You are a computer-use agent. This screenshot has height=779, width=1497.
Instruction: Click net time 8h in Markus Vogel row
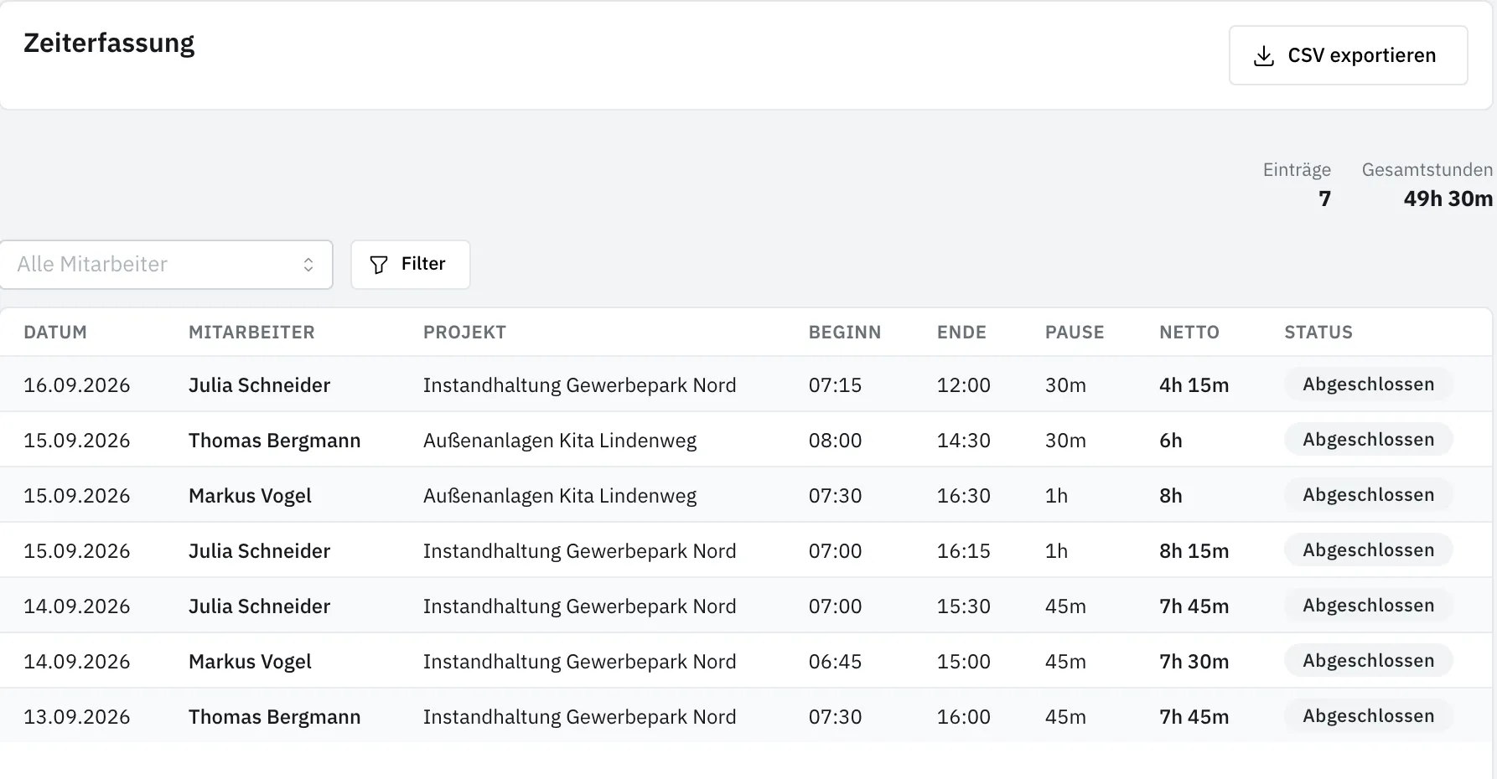(x=1170, y=496)
